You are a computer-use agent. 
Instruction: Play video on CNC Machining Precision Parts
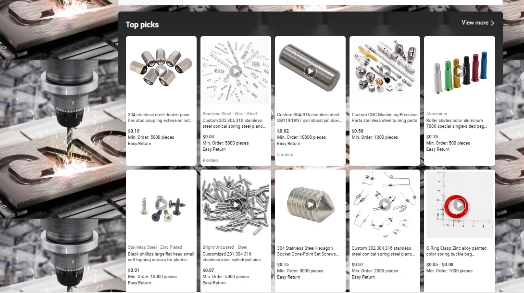click(x=385, y=71)
